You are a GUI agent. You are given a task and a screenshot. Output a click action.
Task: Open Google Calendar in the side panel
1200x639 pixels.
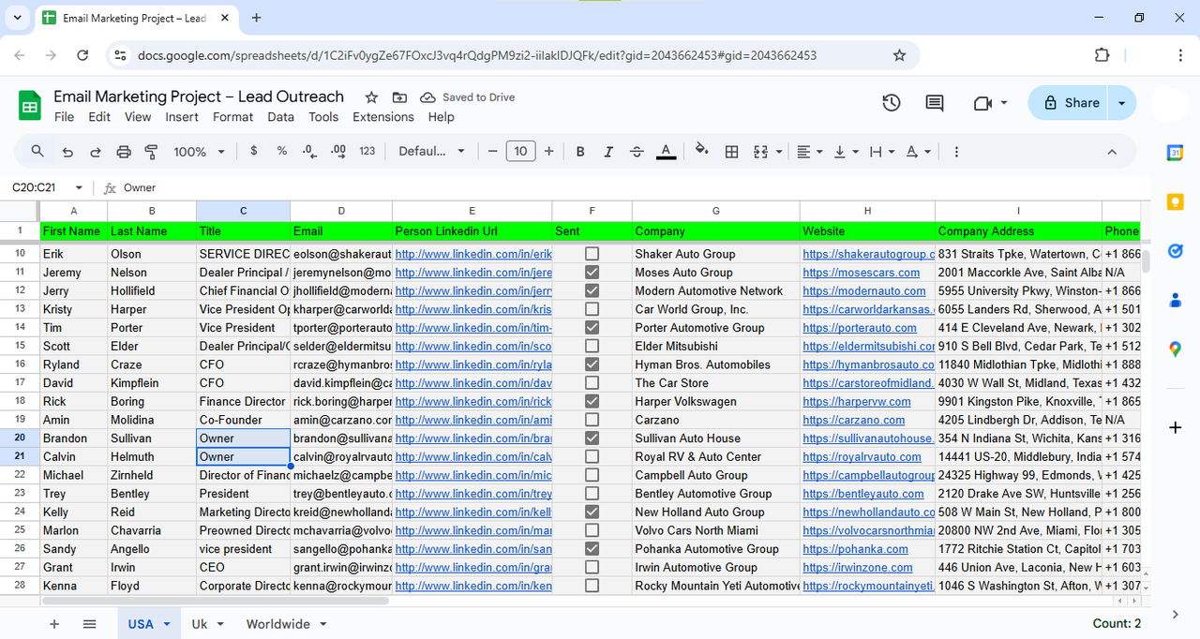1175,150
